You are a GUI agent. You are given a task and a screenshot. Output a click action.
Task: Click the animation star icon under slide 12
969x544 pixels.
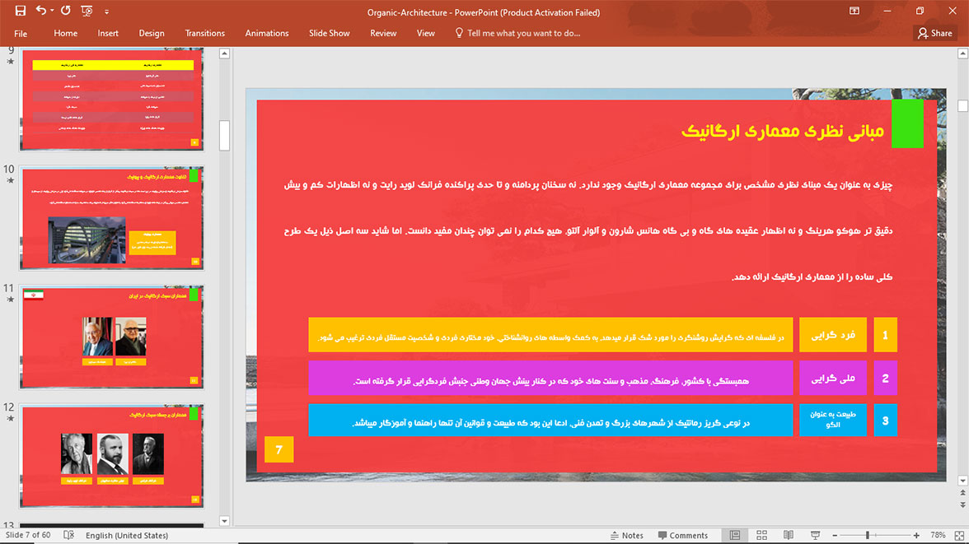pyautogui.click(x=10, y=419)
